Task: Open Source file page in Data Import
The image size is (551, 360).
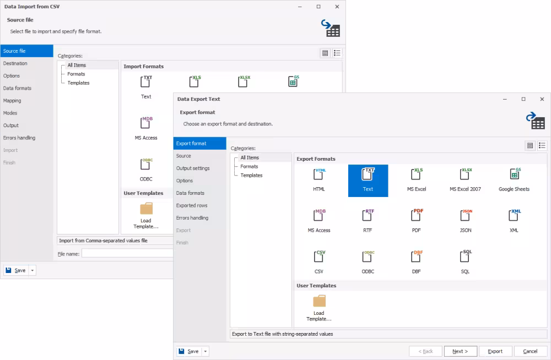Action: tap(26, 51)
